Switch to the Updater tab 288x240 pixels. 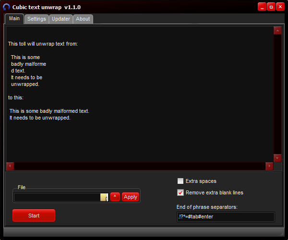61,19
